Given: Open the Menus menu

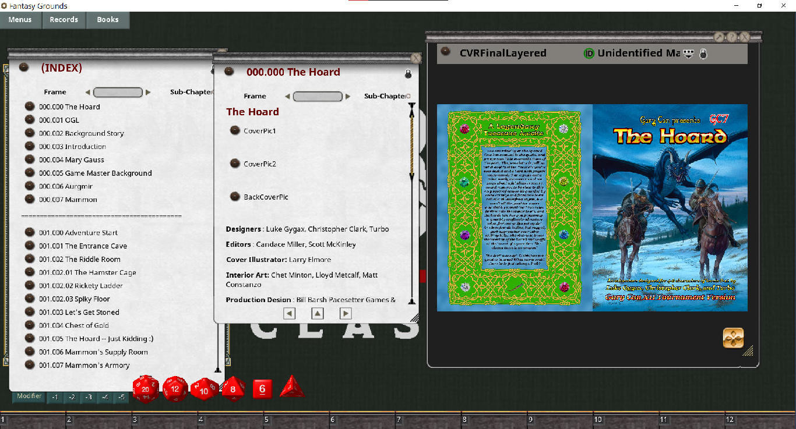Looking at the screenshot, I should (x=20, y=19).
